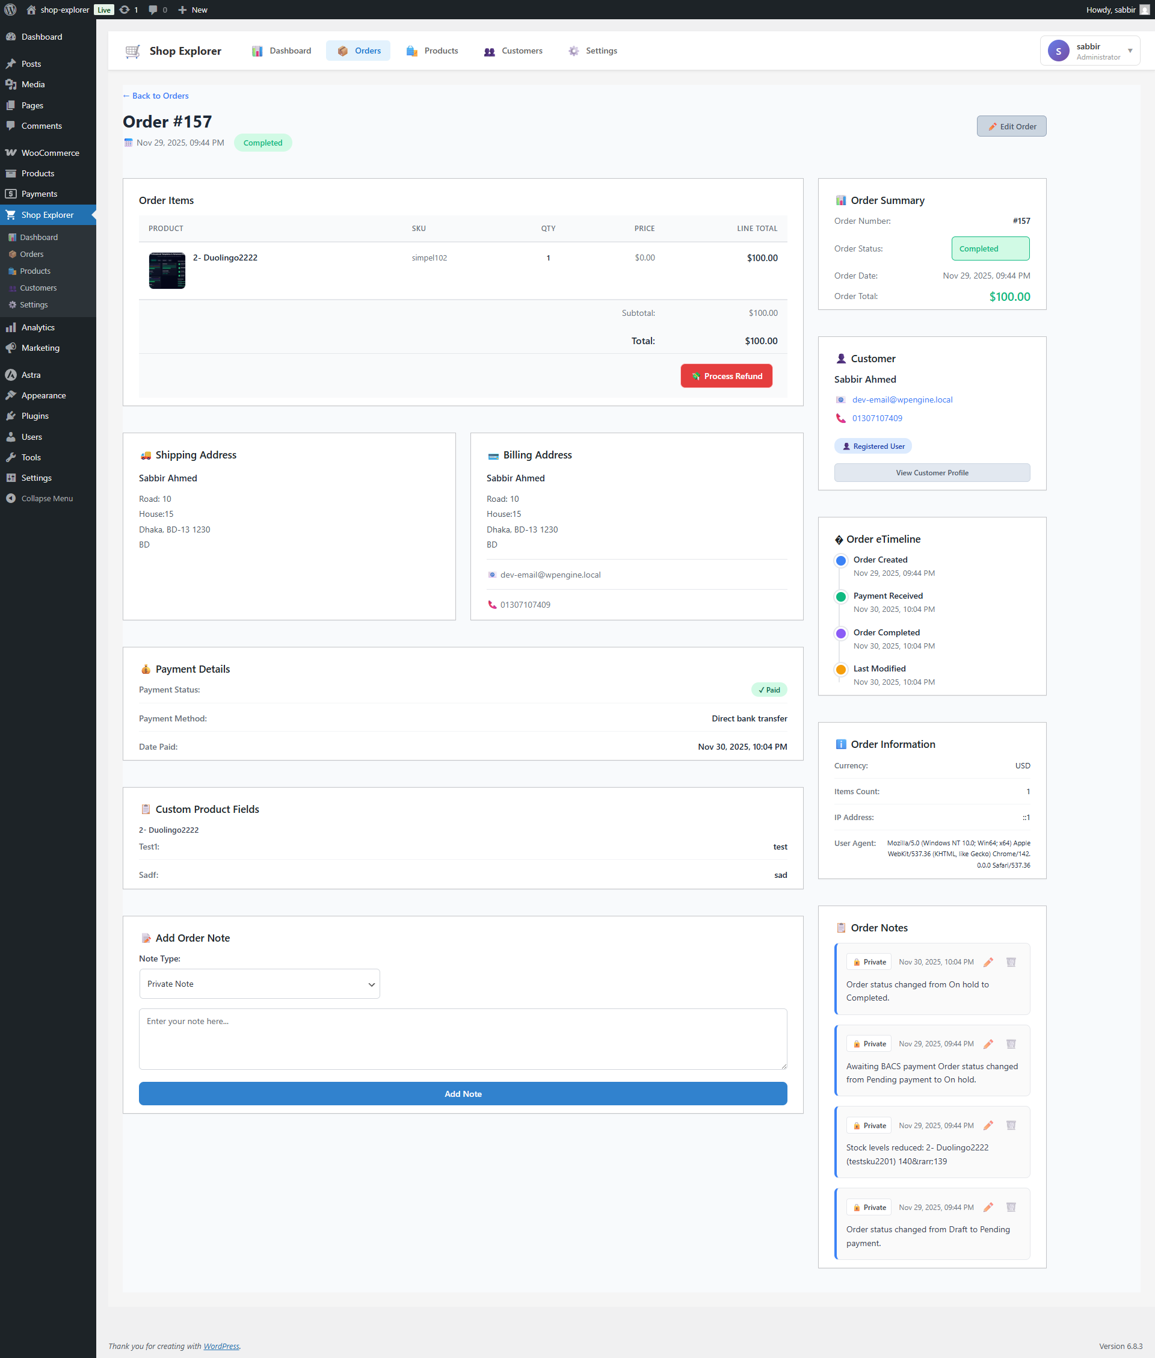Open the Products tab in Shop Explorer

point(431,51)
